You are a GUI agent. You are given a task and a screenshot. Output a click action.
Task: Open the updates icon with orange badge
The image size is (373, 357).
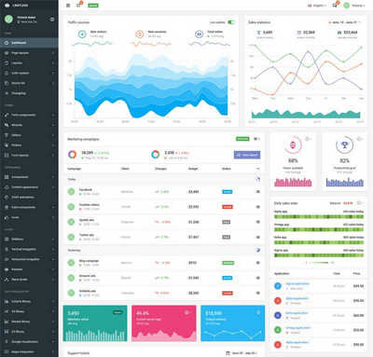coord(79,5)
